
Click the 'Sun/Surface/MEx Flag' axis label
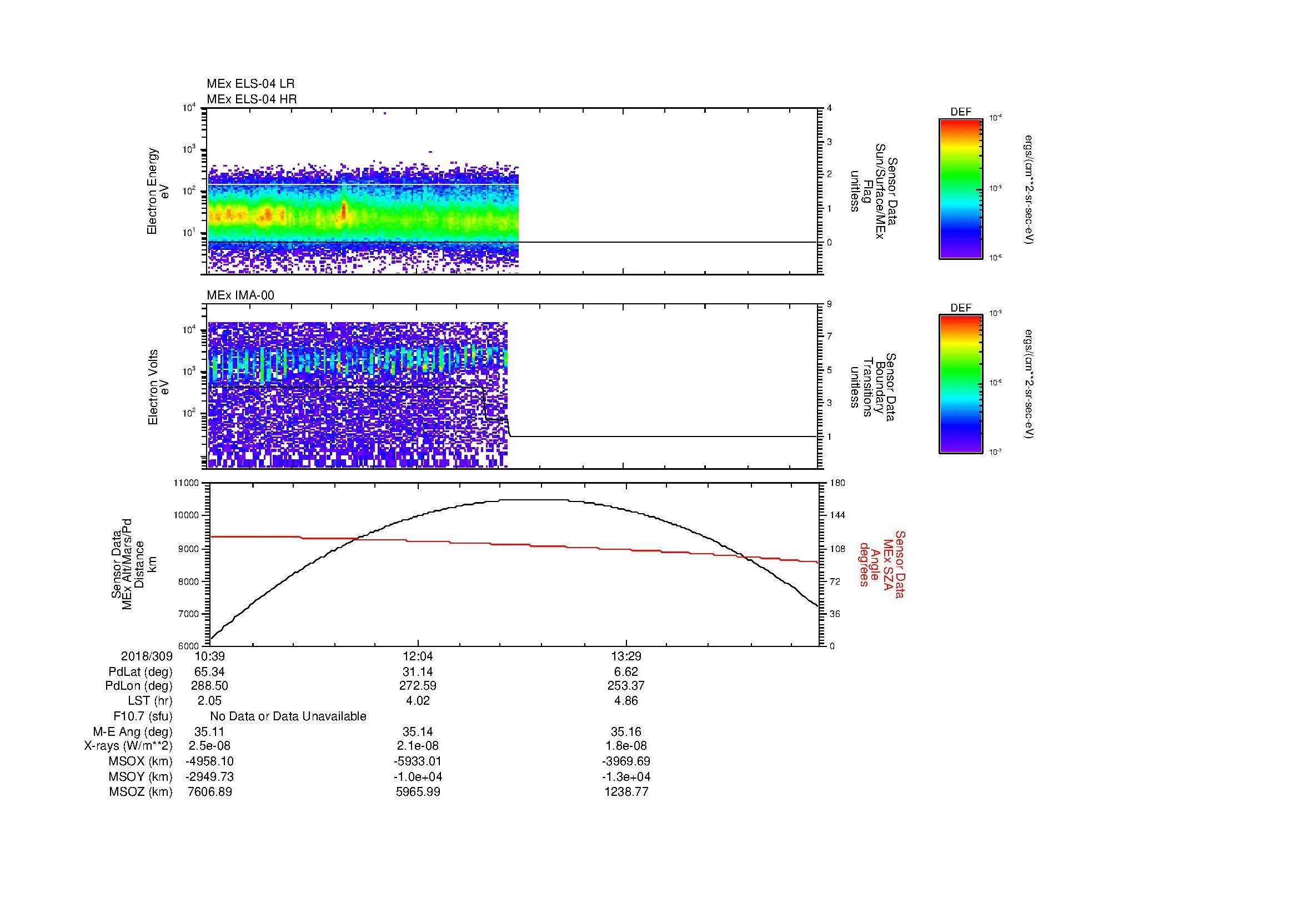click(874, 191)
